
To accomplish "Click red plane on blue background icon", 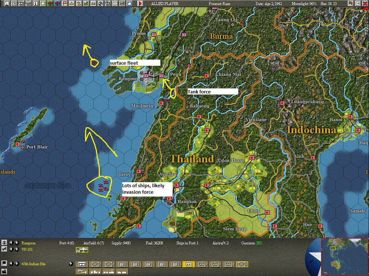I will tap(57, 3).
